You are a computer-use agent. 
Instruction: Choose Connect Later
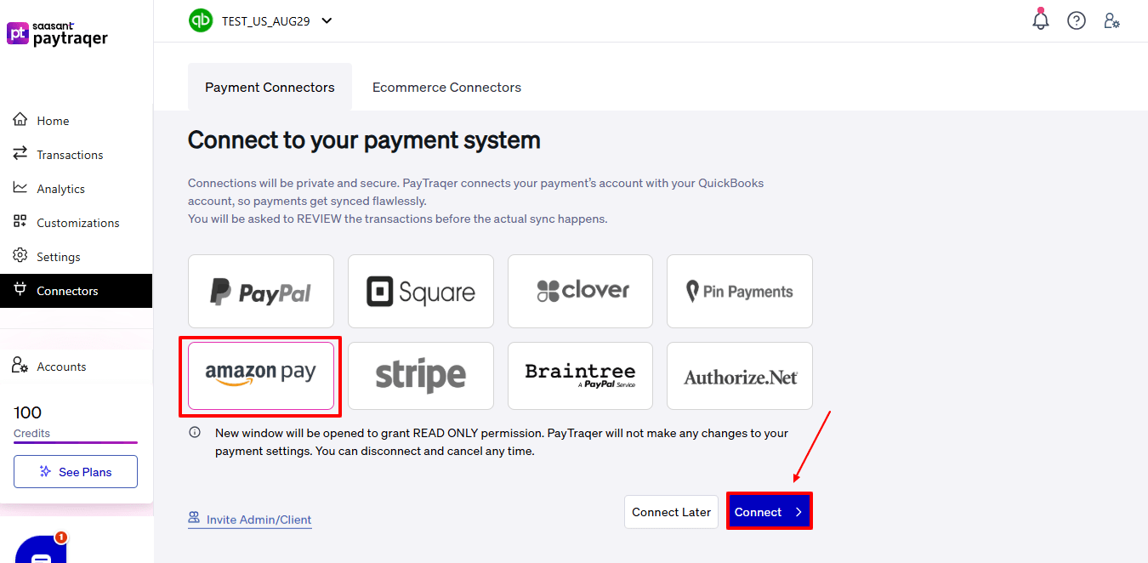[671, 511]
